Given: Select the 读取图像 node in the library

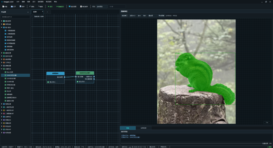Looking at the screenshot, I should click(15, 47).
